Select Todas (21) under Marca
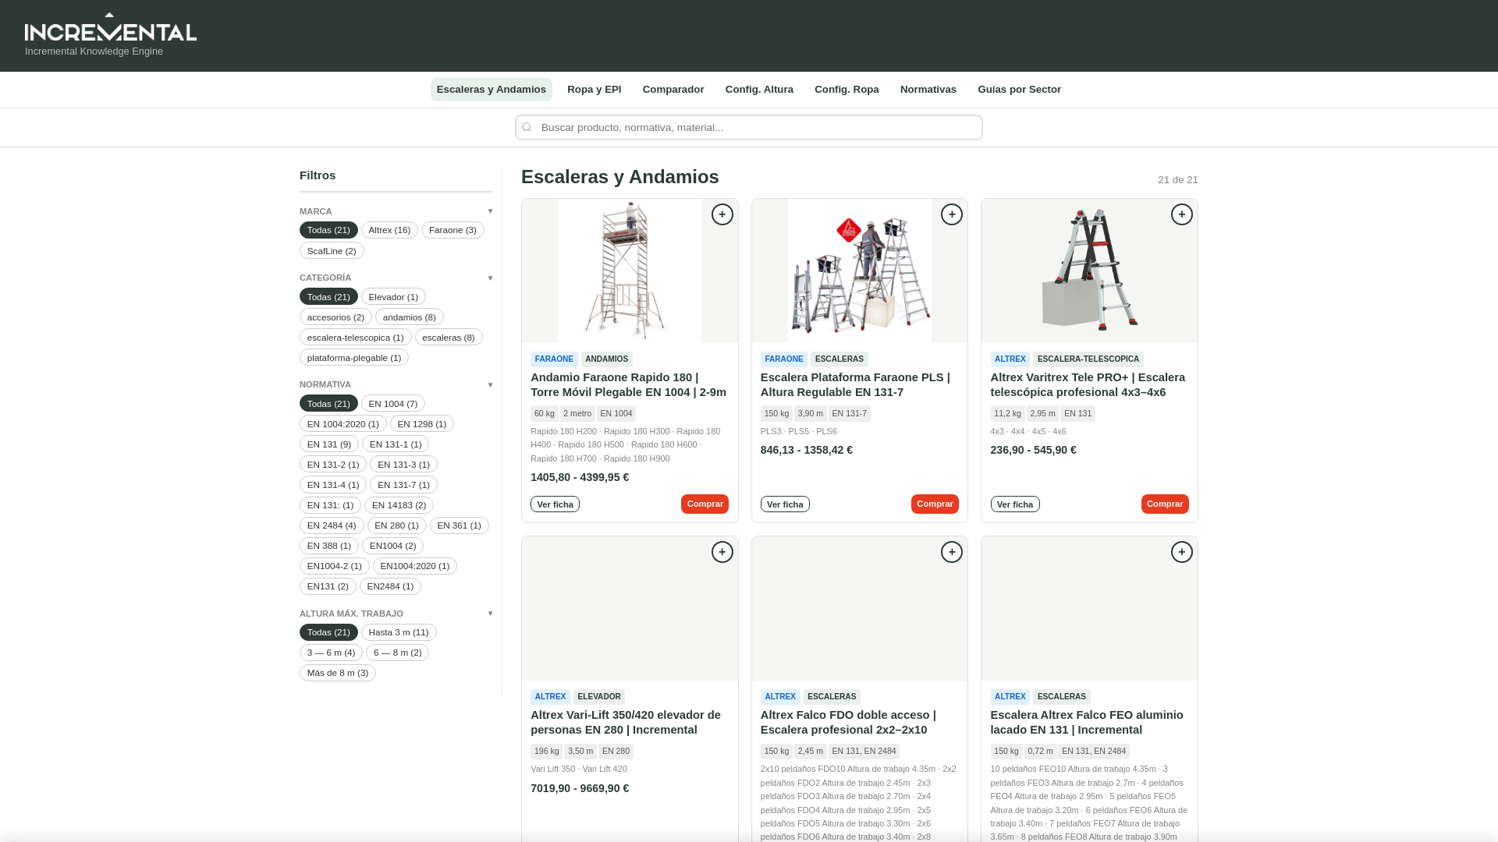The width and height of the screenshot is (1498, 842). click(328, 230)
